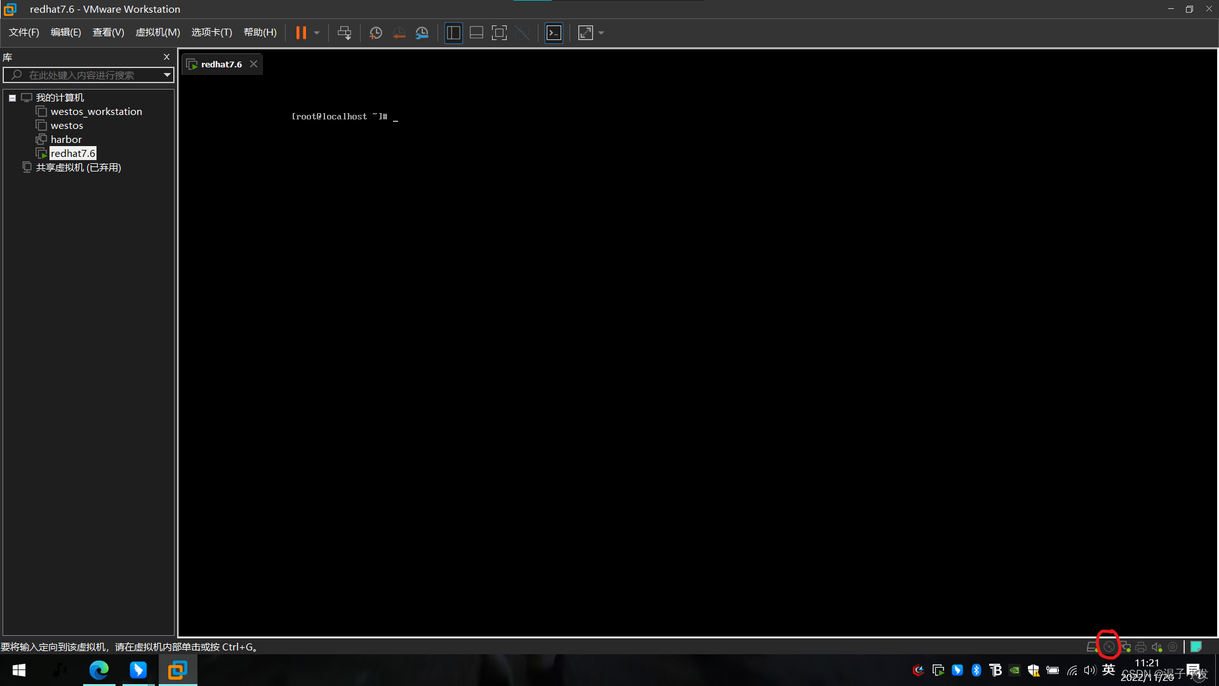Open the power options dropdown arrow
The width and height of the screenshot is (1219, 686).
[317, 33]
